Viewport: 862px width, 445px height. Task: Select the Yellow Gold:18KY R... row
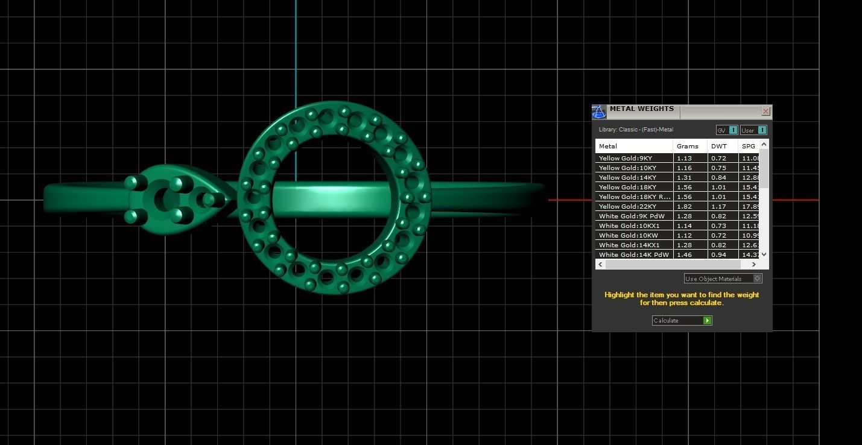tap(677, 197)
